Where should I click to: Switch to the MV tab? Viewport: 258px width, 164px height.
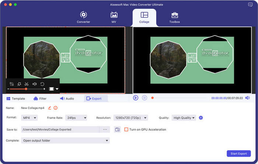click(x=114, y=17)
